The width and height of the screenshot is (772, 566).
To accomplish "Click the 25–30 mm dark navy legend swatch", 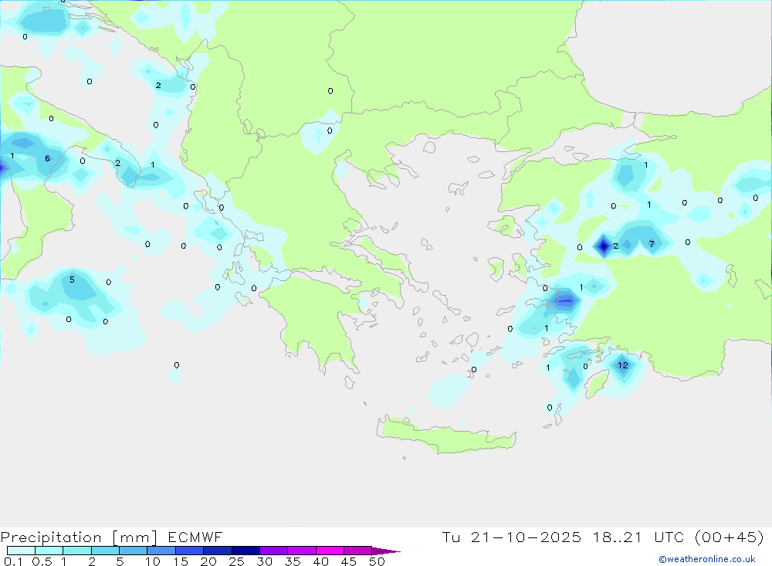I will [245, 551].
